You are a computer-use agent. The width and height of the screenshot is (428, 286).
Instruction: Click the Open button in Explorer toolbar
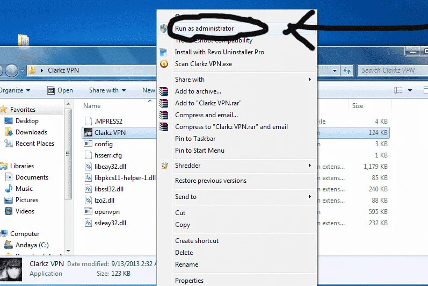click(x=60, y=90)
